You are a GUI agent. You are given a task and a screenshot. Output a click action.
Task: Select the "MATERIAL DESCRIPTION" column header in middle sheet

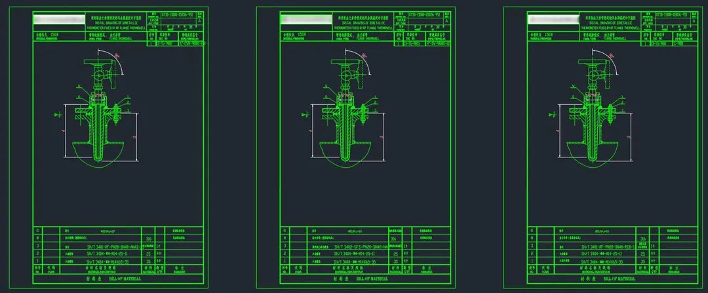point(347,272)
